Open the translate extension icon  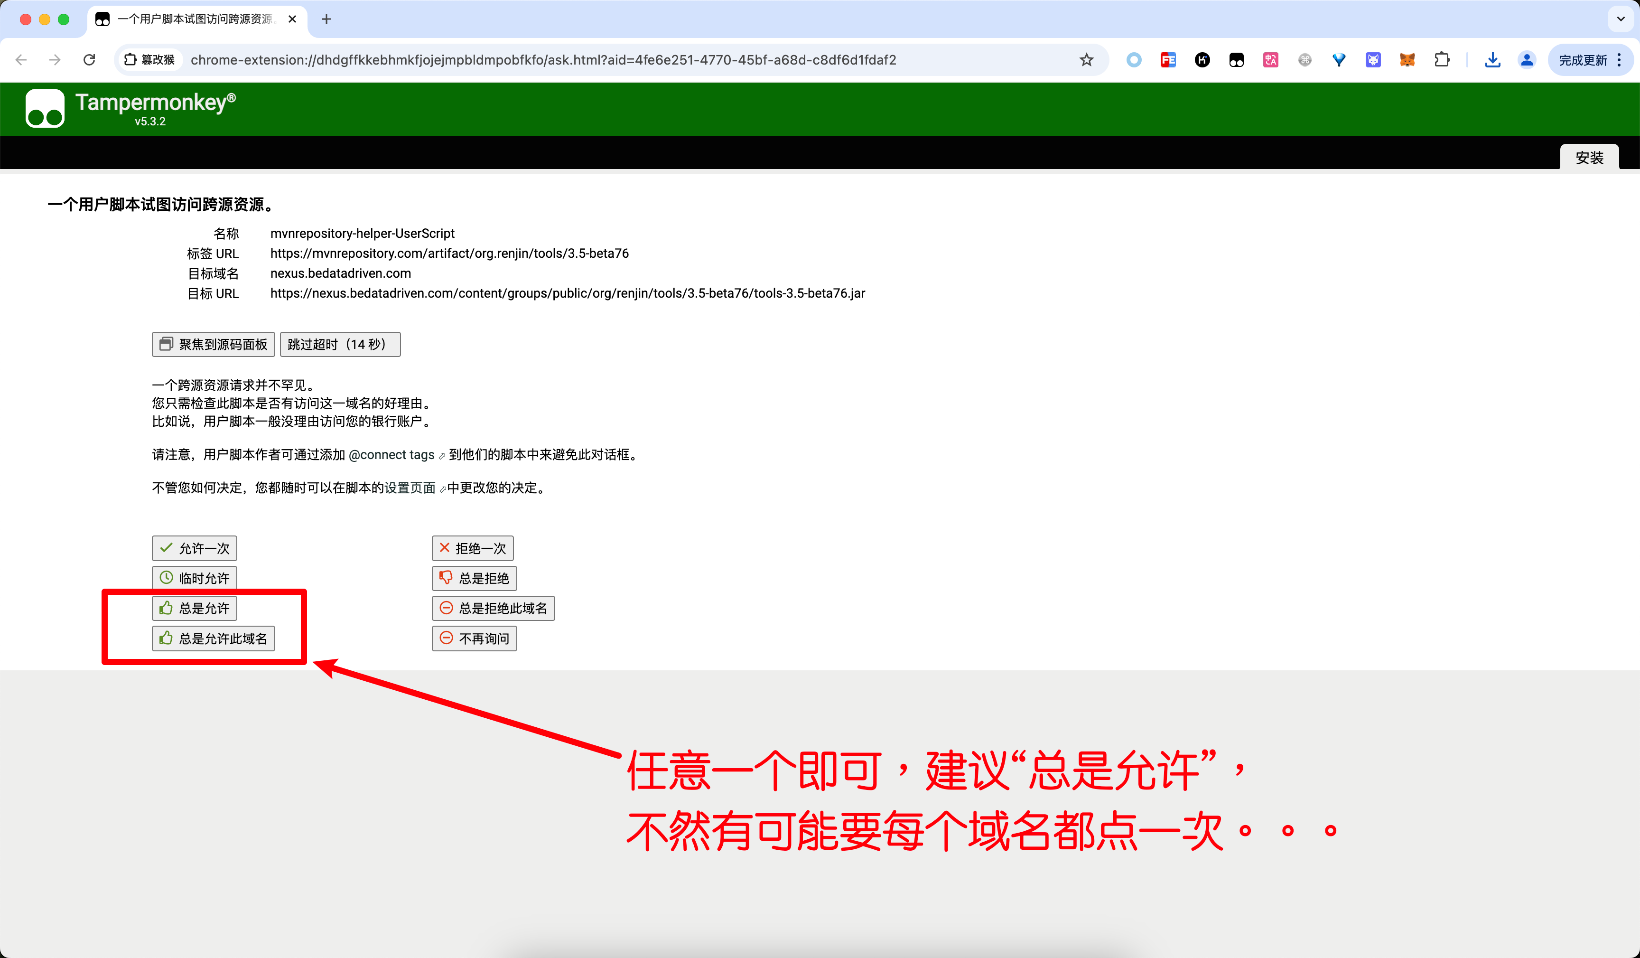tap(1270, 60)
